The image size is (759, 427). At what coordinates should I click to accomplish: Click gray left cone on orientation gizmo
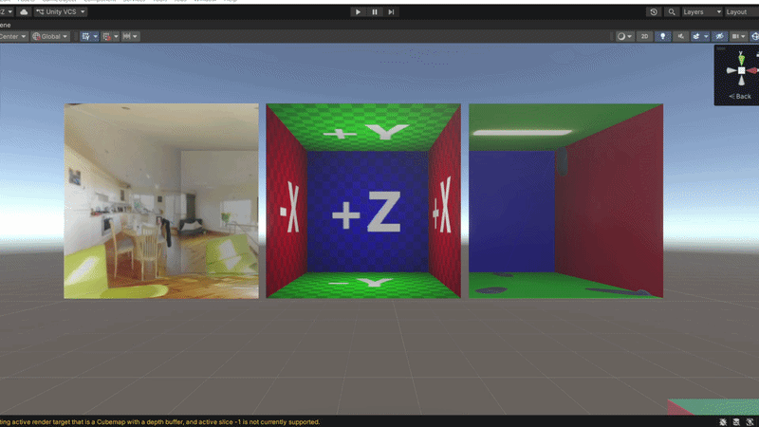pyautogui.click(x=731, y=70)
